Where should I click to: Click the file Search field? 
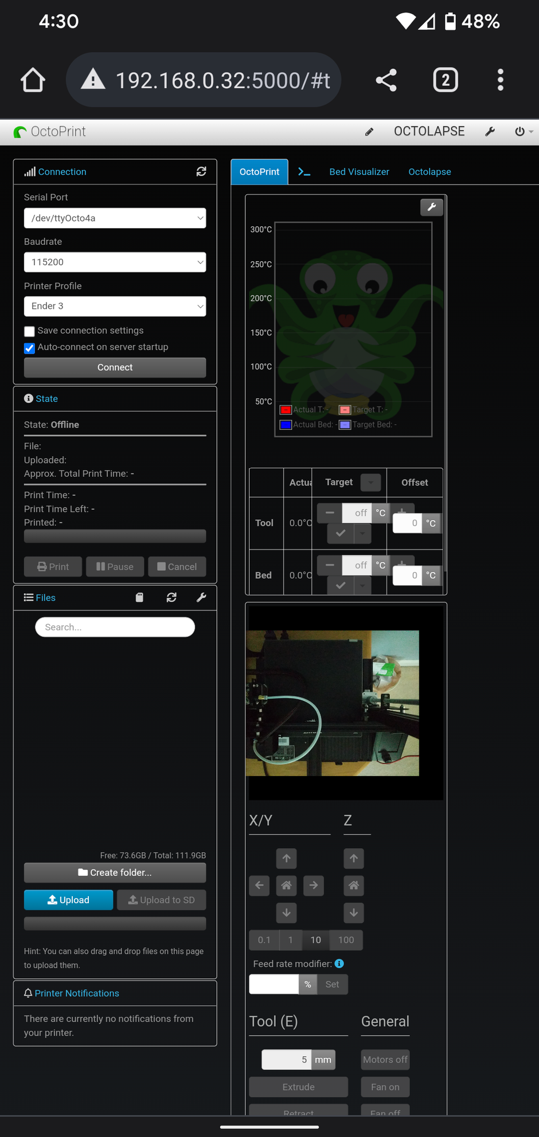click(115, 627)
